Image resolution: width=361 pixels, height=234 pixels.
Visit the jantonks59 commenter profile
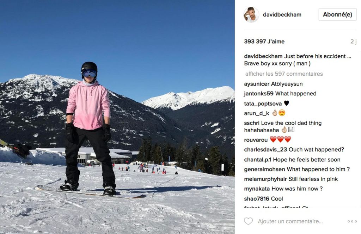pos(258,94)
